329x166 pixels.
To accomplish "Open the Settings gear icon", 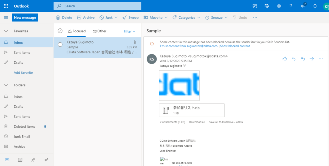I will click(279, 6).
